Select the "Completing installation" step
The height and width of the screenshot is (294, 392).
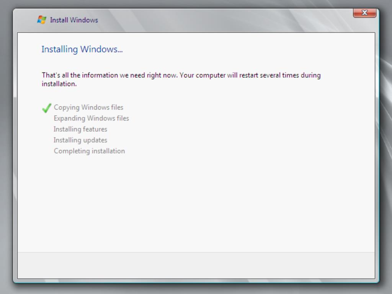(89, 151)
